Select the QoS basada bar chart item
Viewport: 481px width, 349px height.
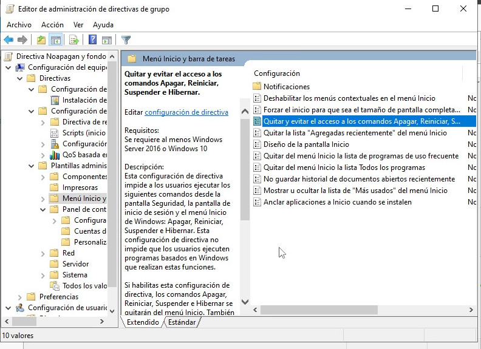[x=77, y=155]
